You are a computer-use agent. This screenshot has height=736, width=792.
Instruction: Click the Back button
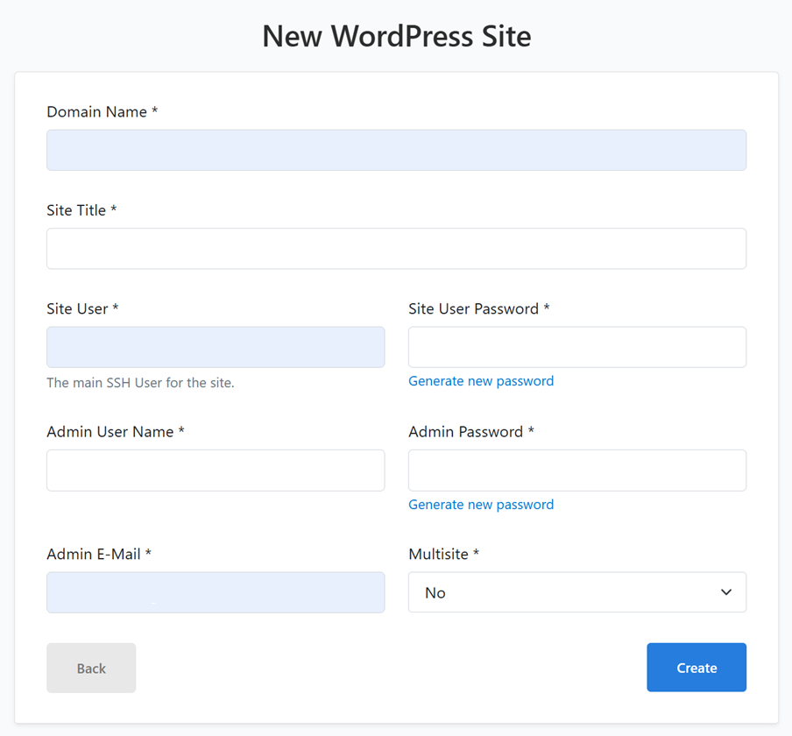[91, 668]
